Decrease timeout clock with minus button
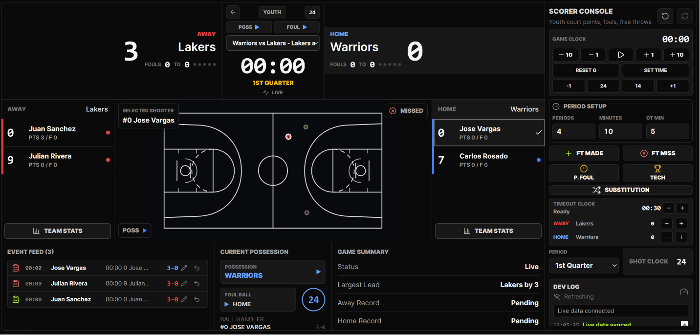 [x=669, y=208]
